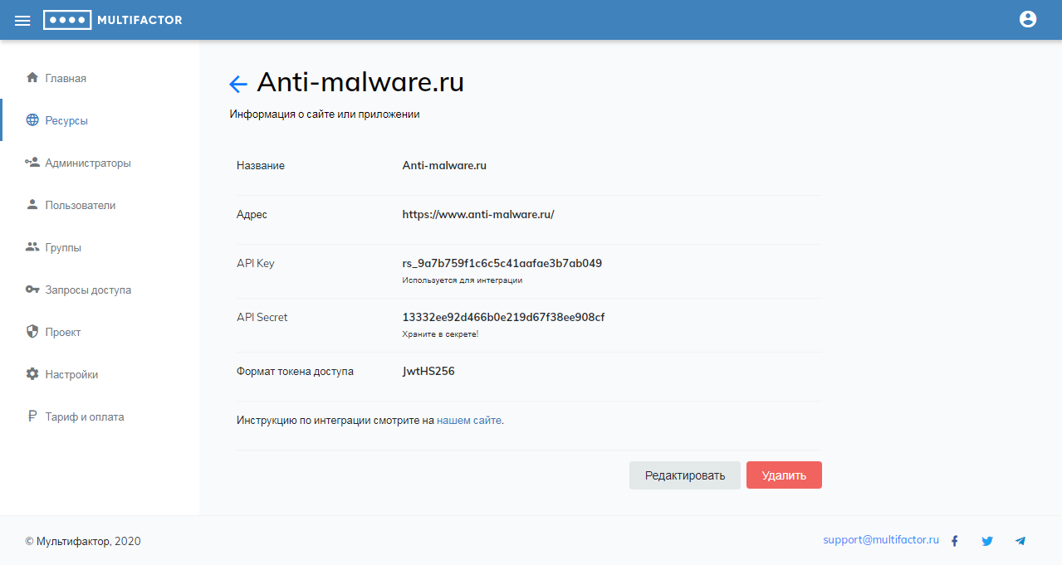Click the admin icon beside Администраторы
The image size is (1062, 565).
click(32, 163)
